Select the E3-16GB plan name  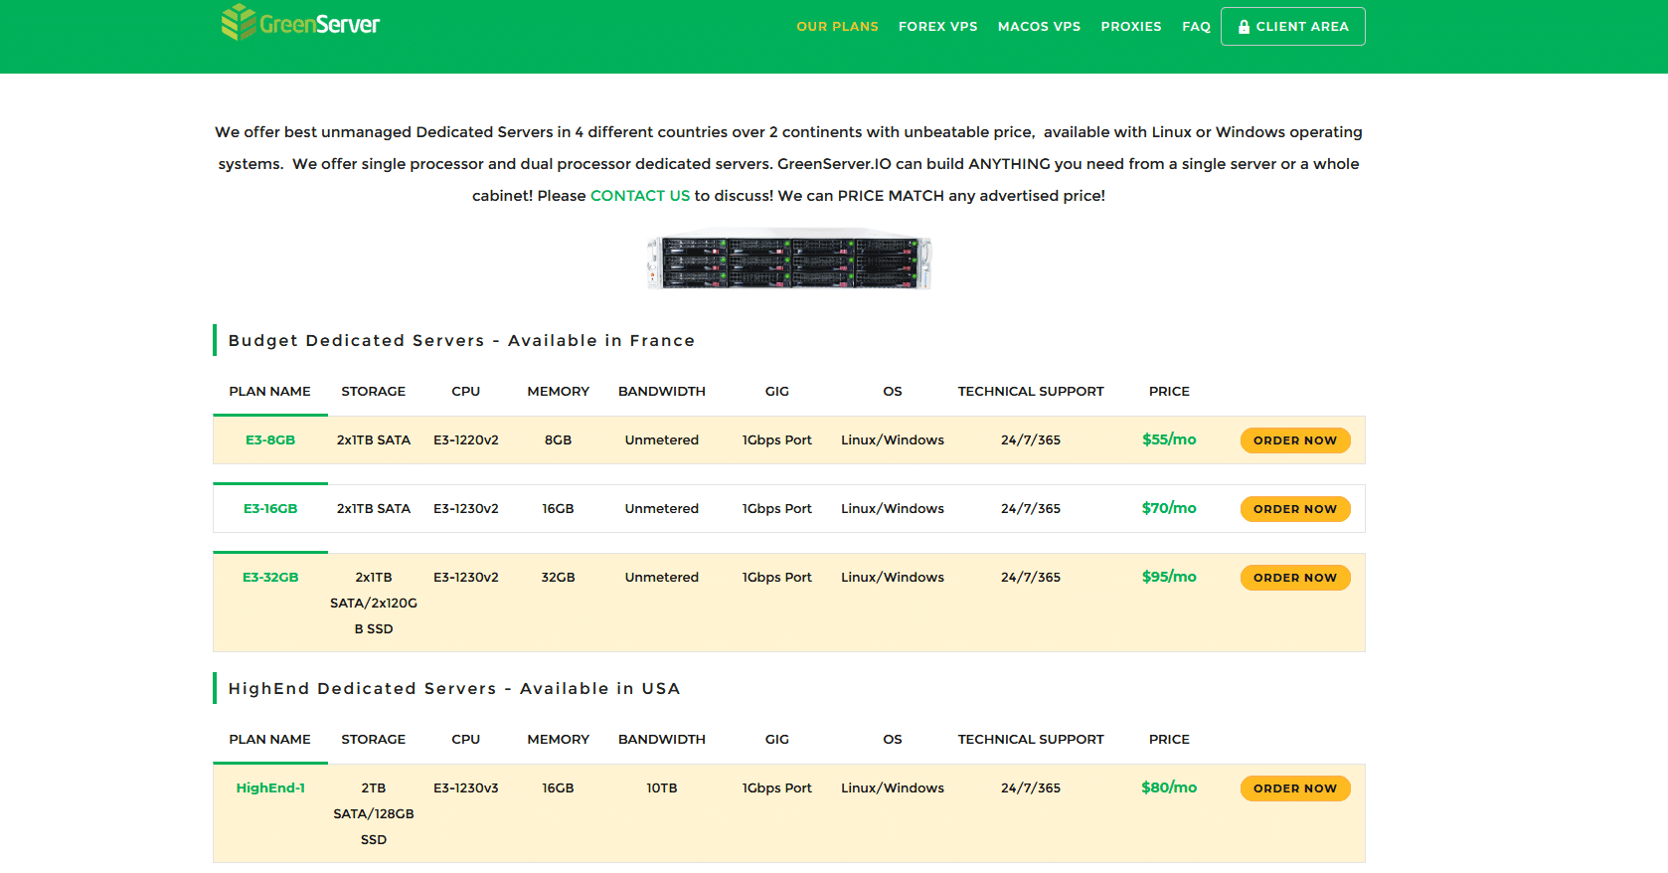pos(270,509)
